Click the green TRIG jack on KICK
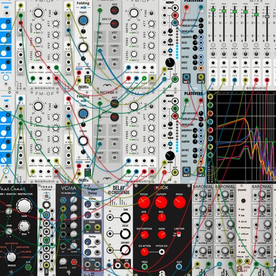This screenshot has width=276, height=276. tap(145, 266)
